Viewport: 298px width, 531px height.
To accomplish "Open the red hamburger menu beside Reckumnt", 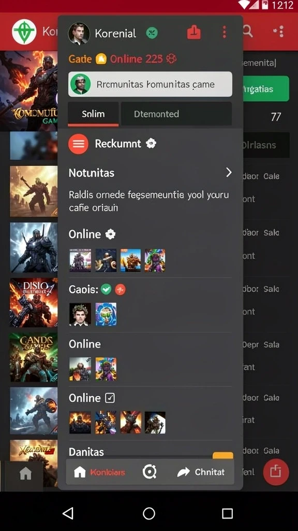I will tap(79, 144).
